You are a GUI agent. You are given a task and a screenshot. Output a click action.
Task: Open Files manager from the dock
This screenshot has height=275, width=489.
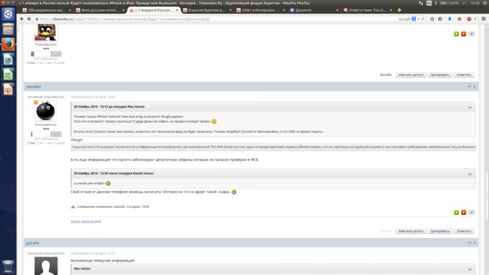click(8, 29)
